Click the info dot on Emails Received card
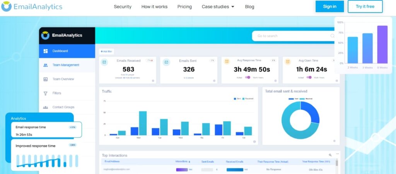The image size is (396, 174). [x=153, y=81]
